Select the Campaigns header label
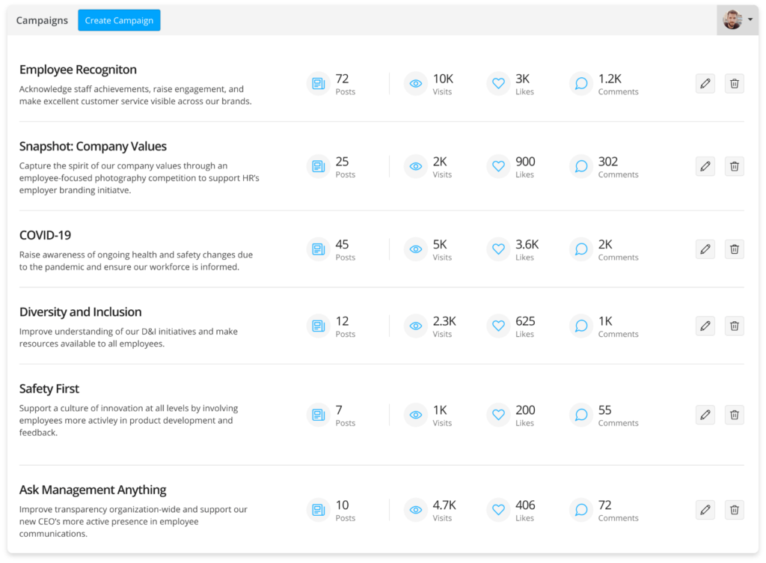This screenshot has width=766, height=563. click(x=42, y=20)
